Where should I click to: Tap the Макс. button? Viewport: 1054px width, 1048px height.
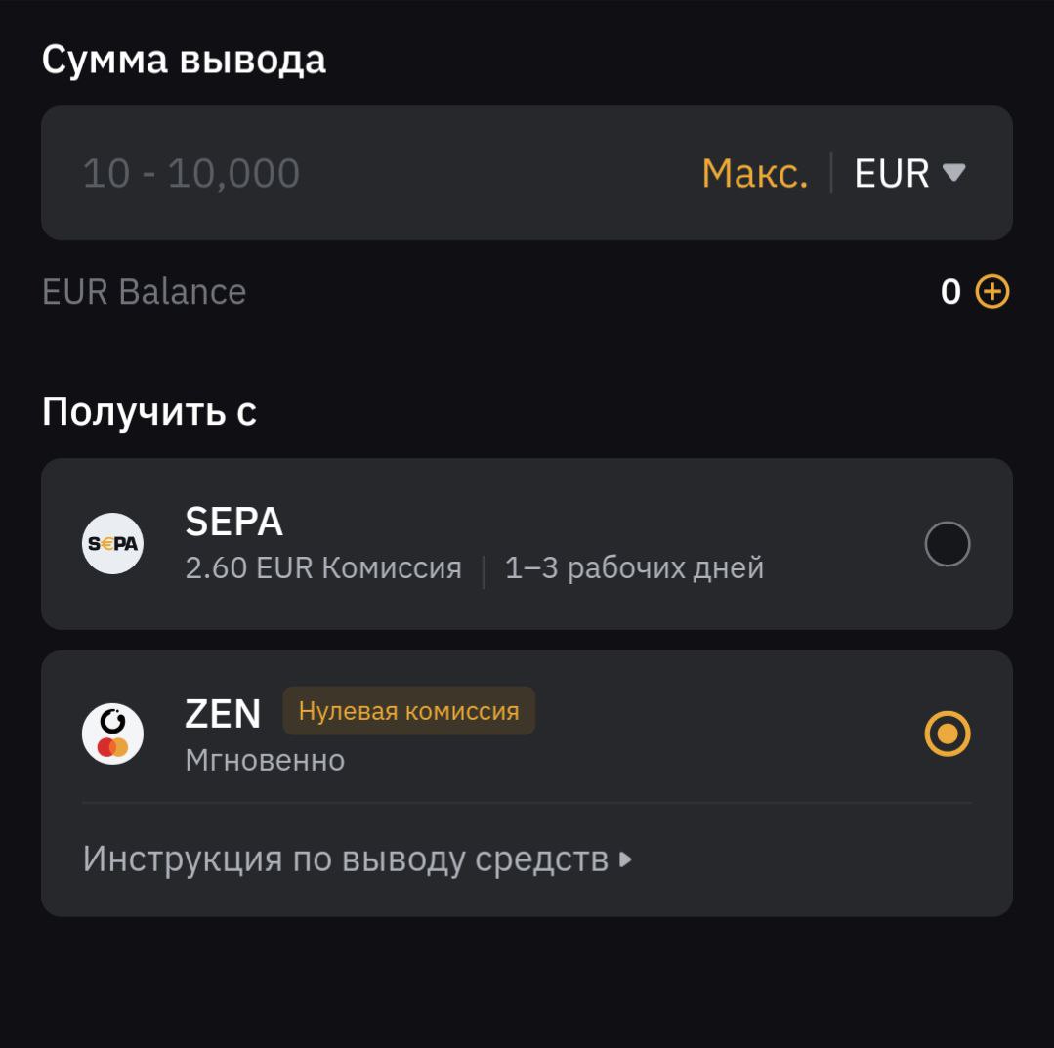(x=754, y=173)
